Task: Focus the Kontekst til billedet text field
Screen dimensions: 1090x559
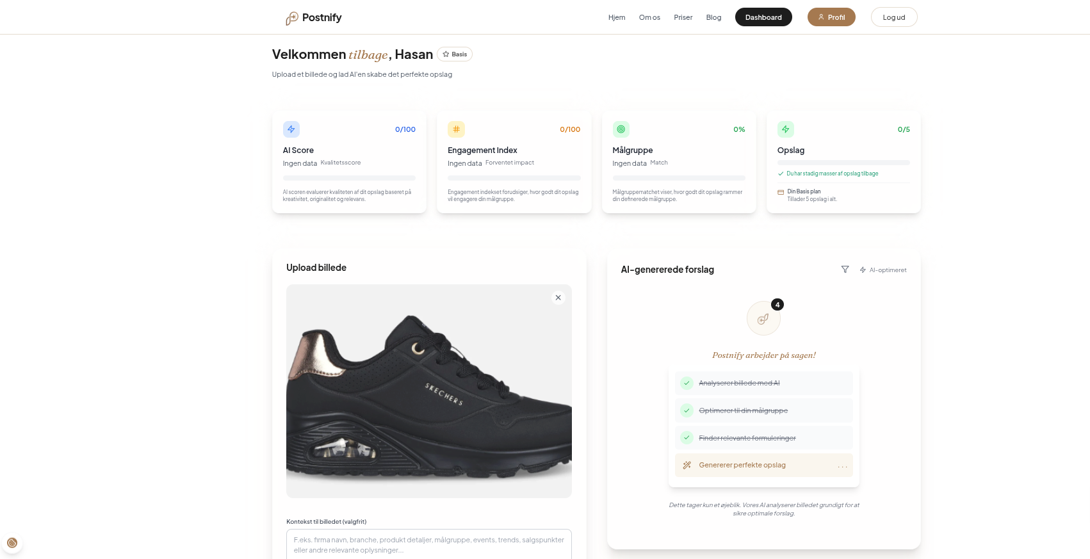Action: pos(429,545)
